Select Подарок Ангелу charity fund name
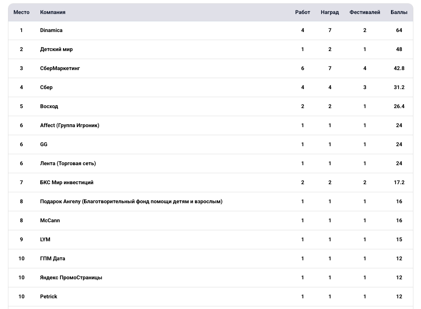This screenshot has width=421, height=309. click(x=131, y=202)
